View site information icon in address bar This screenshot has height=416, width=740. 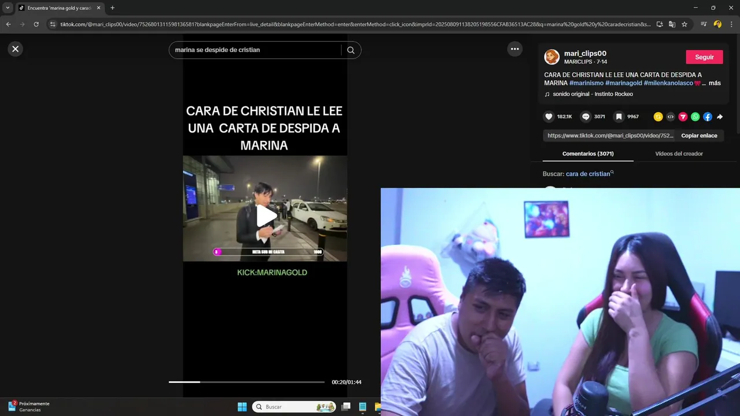tap(53, 24)
